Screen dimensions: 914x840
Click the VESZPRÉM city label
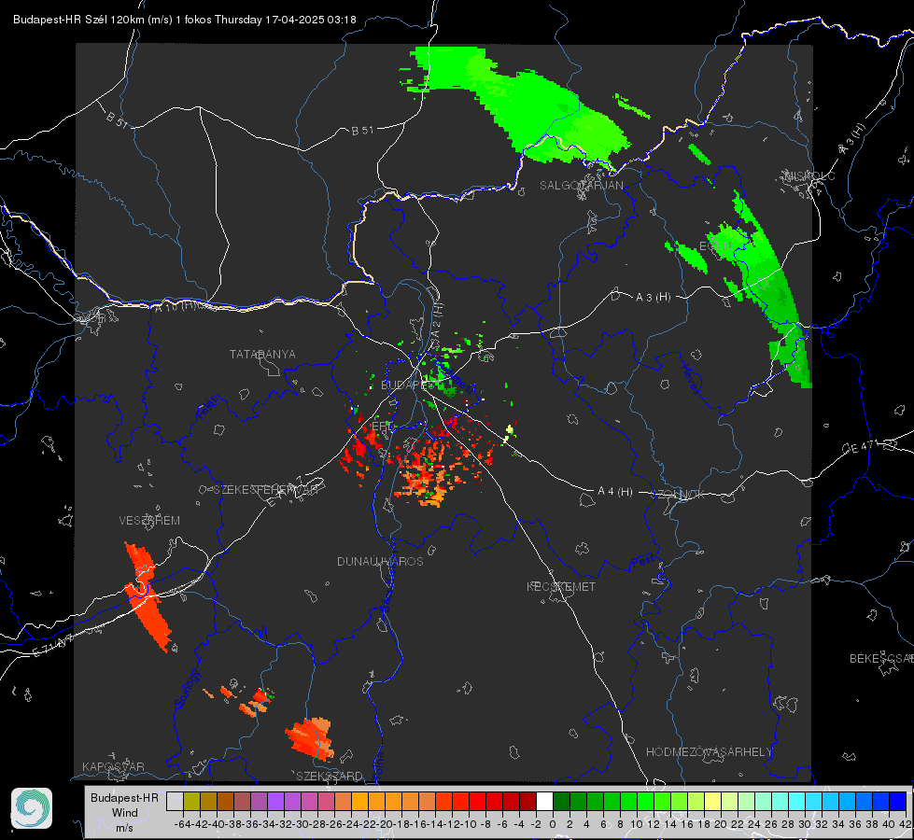(149, 520)
